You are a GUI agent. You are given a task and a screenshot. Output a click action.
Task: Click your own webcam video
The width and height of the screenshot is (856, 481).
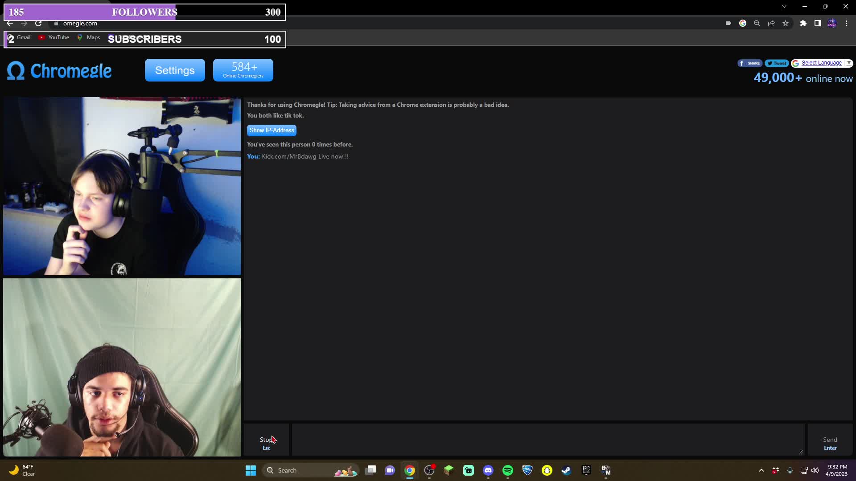[x=122, y=367]
